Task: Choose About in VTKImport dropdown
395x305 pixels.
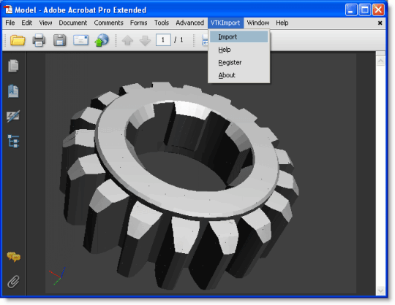Action: pyautogui.click(x=238, y=75)
